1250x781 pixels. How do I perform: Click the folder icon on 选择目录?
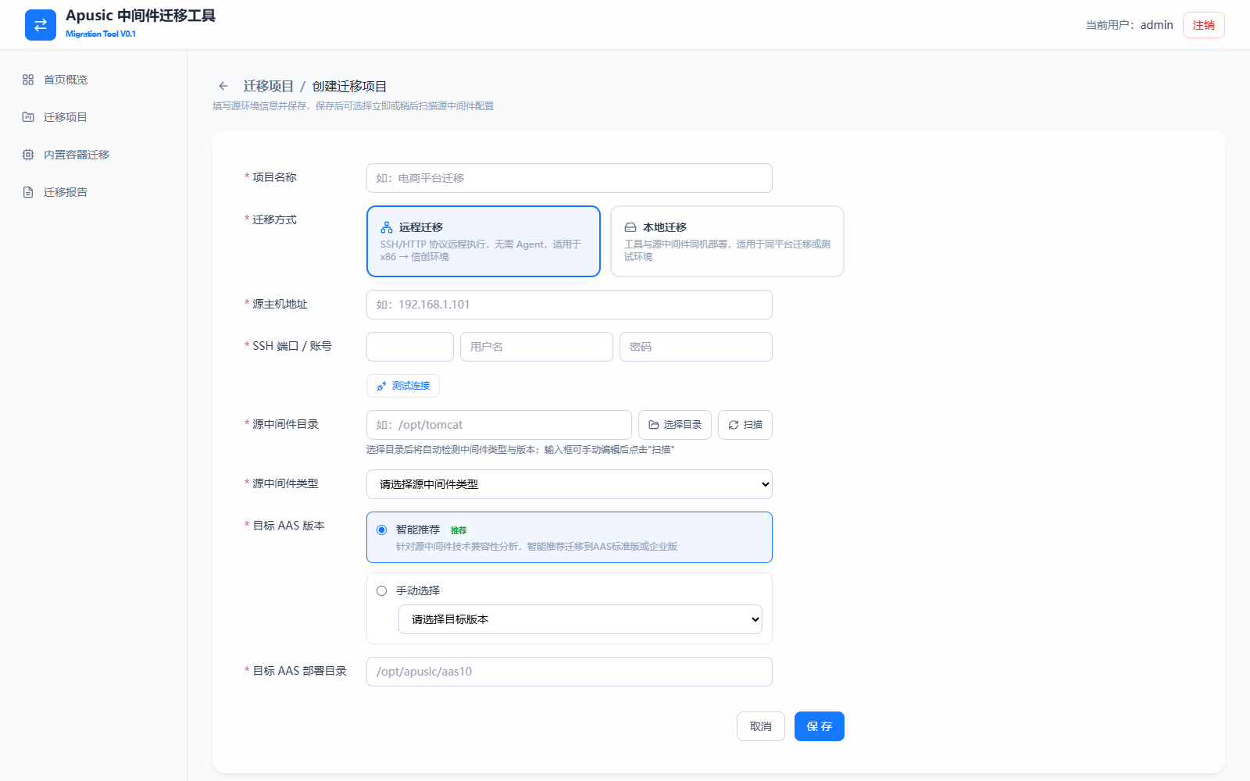(654, 425)
